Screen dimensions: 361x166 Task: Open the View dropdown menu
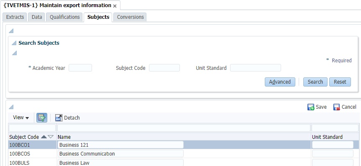(21, 117)
